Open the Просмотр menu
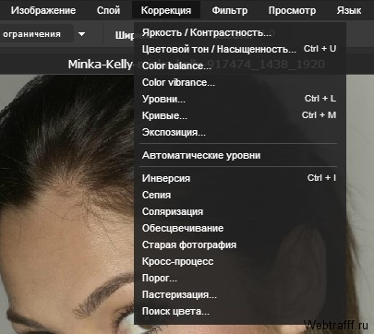 (x=292, y=10)
